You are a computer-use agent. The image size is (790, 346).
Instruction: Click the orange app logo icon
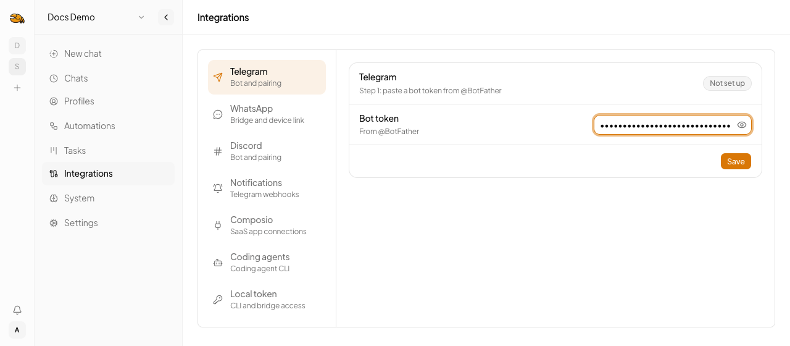coord(17,18)
